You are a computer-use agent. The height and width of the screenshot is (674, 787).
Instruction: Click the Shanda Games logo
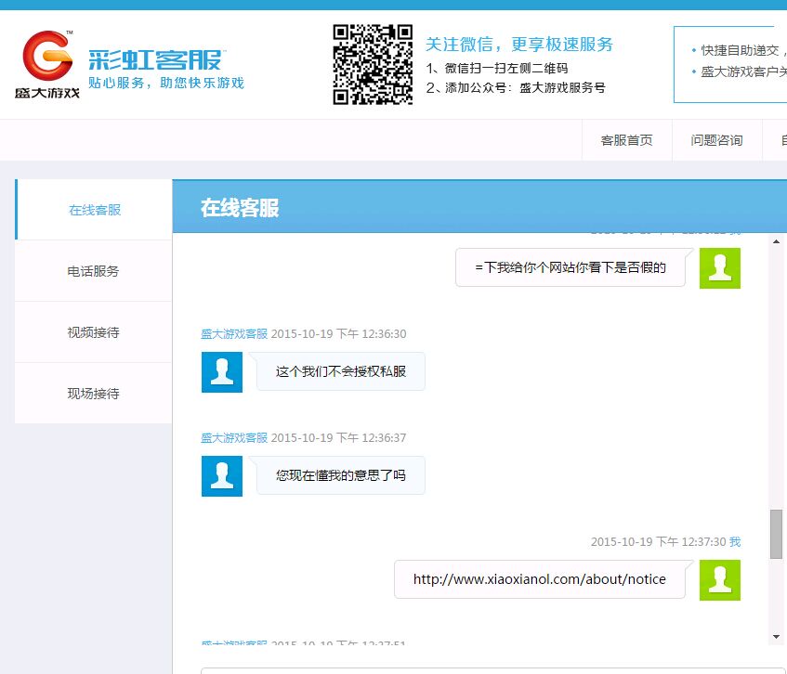47,65
